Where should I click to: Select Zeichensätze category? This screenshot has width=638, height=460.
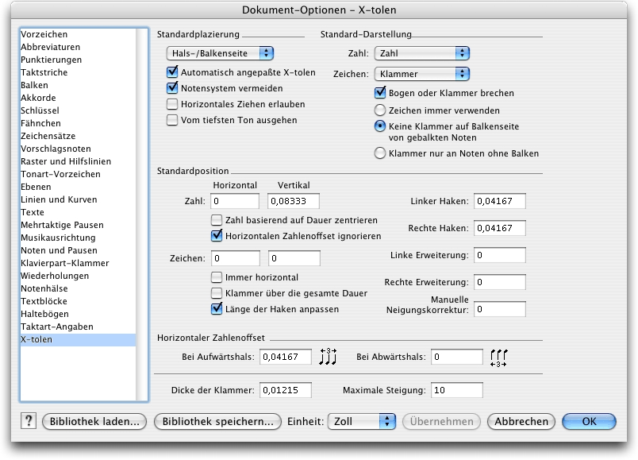click(78, 136)
